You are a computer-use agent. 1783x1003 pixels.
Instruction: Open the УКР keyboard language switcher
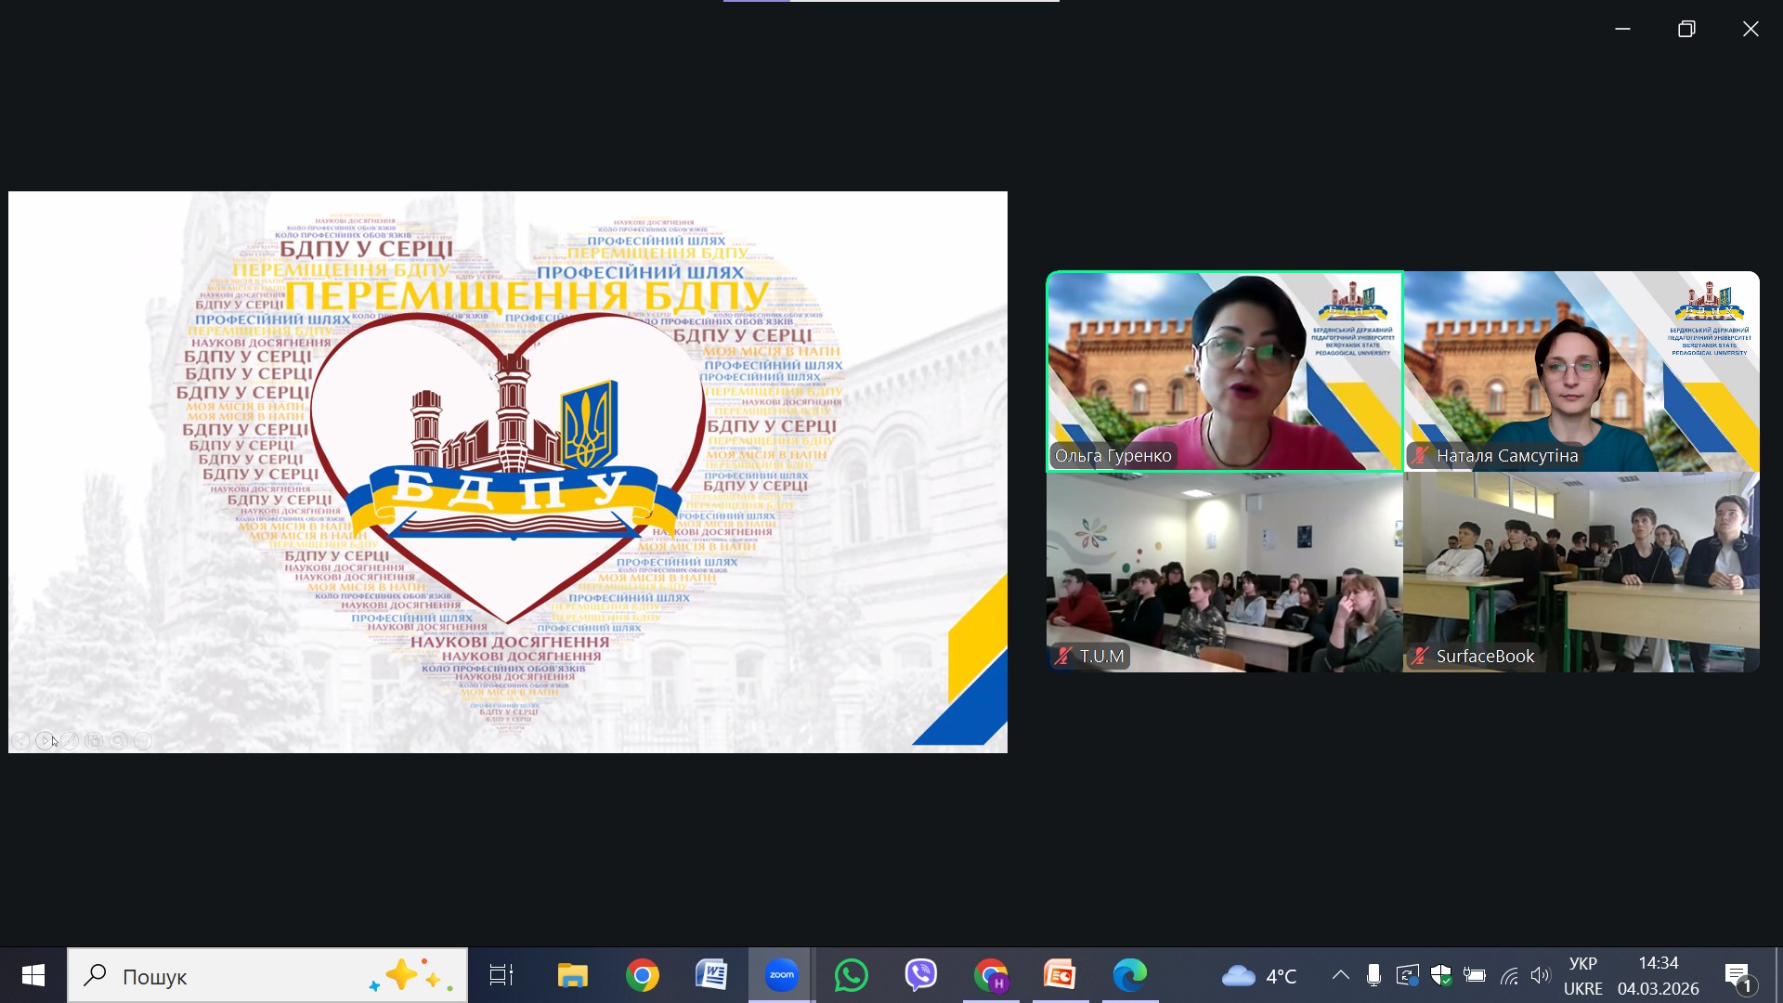(1582, 976)
